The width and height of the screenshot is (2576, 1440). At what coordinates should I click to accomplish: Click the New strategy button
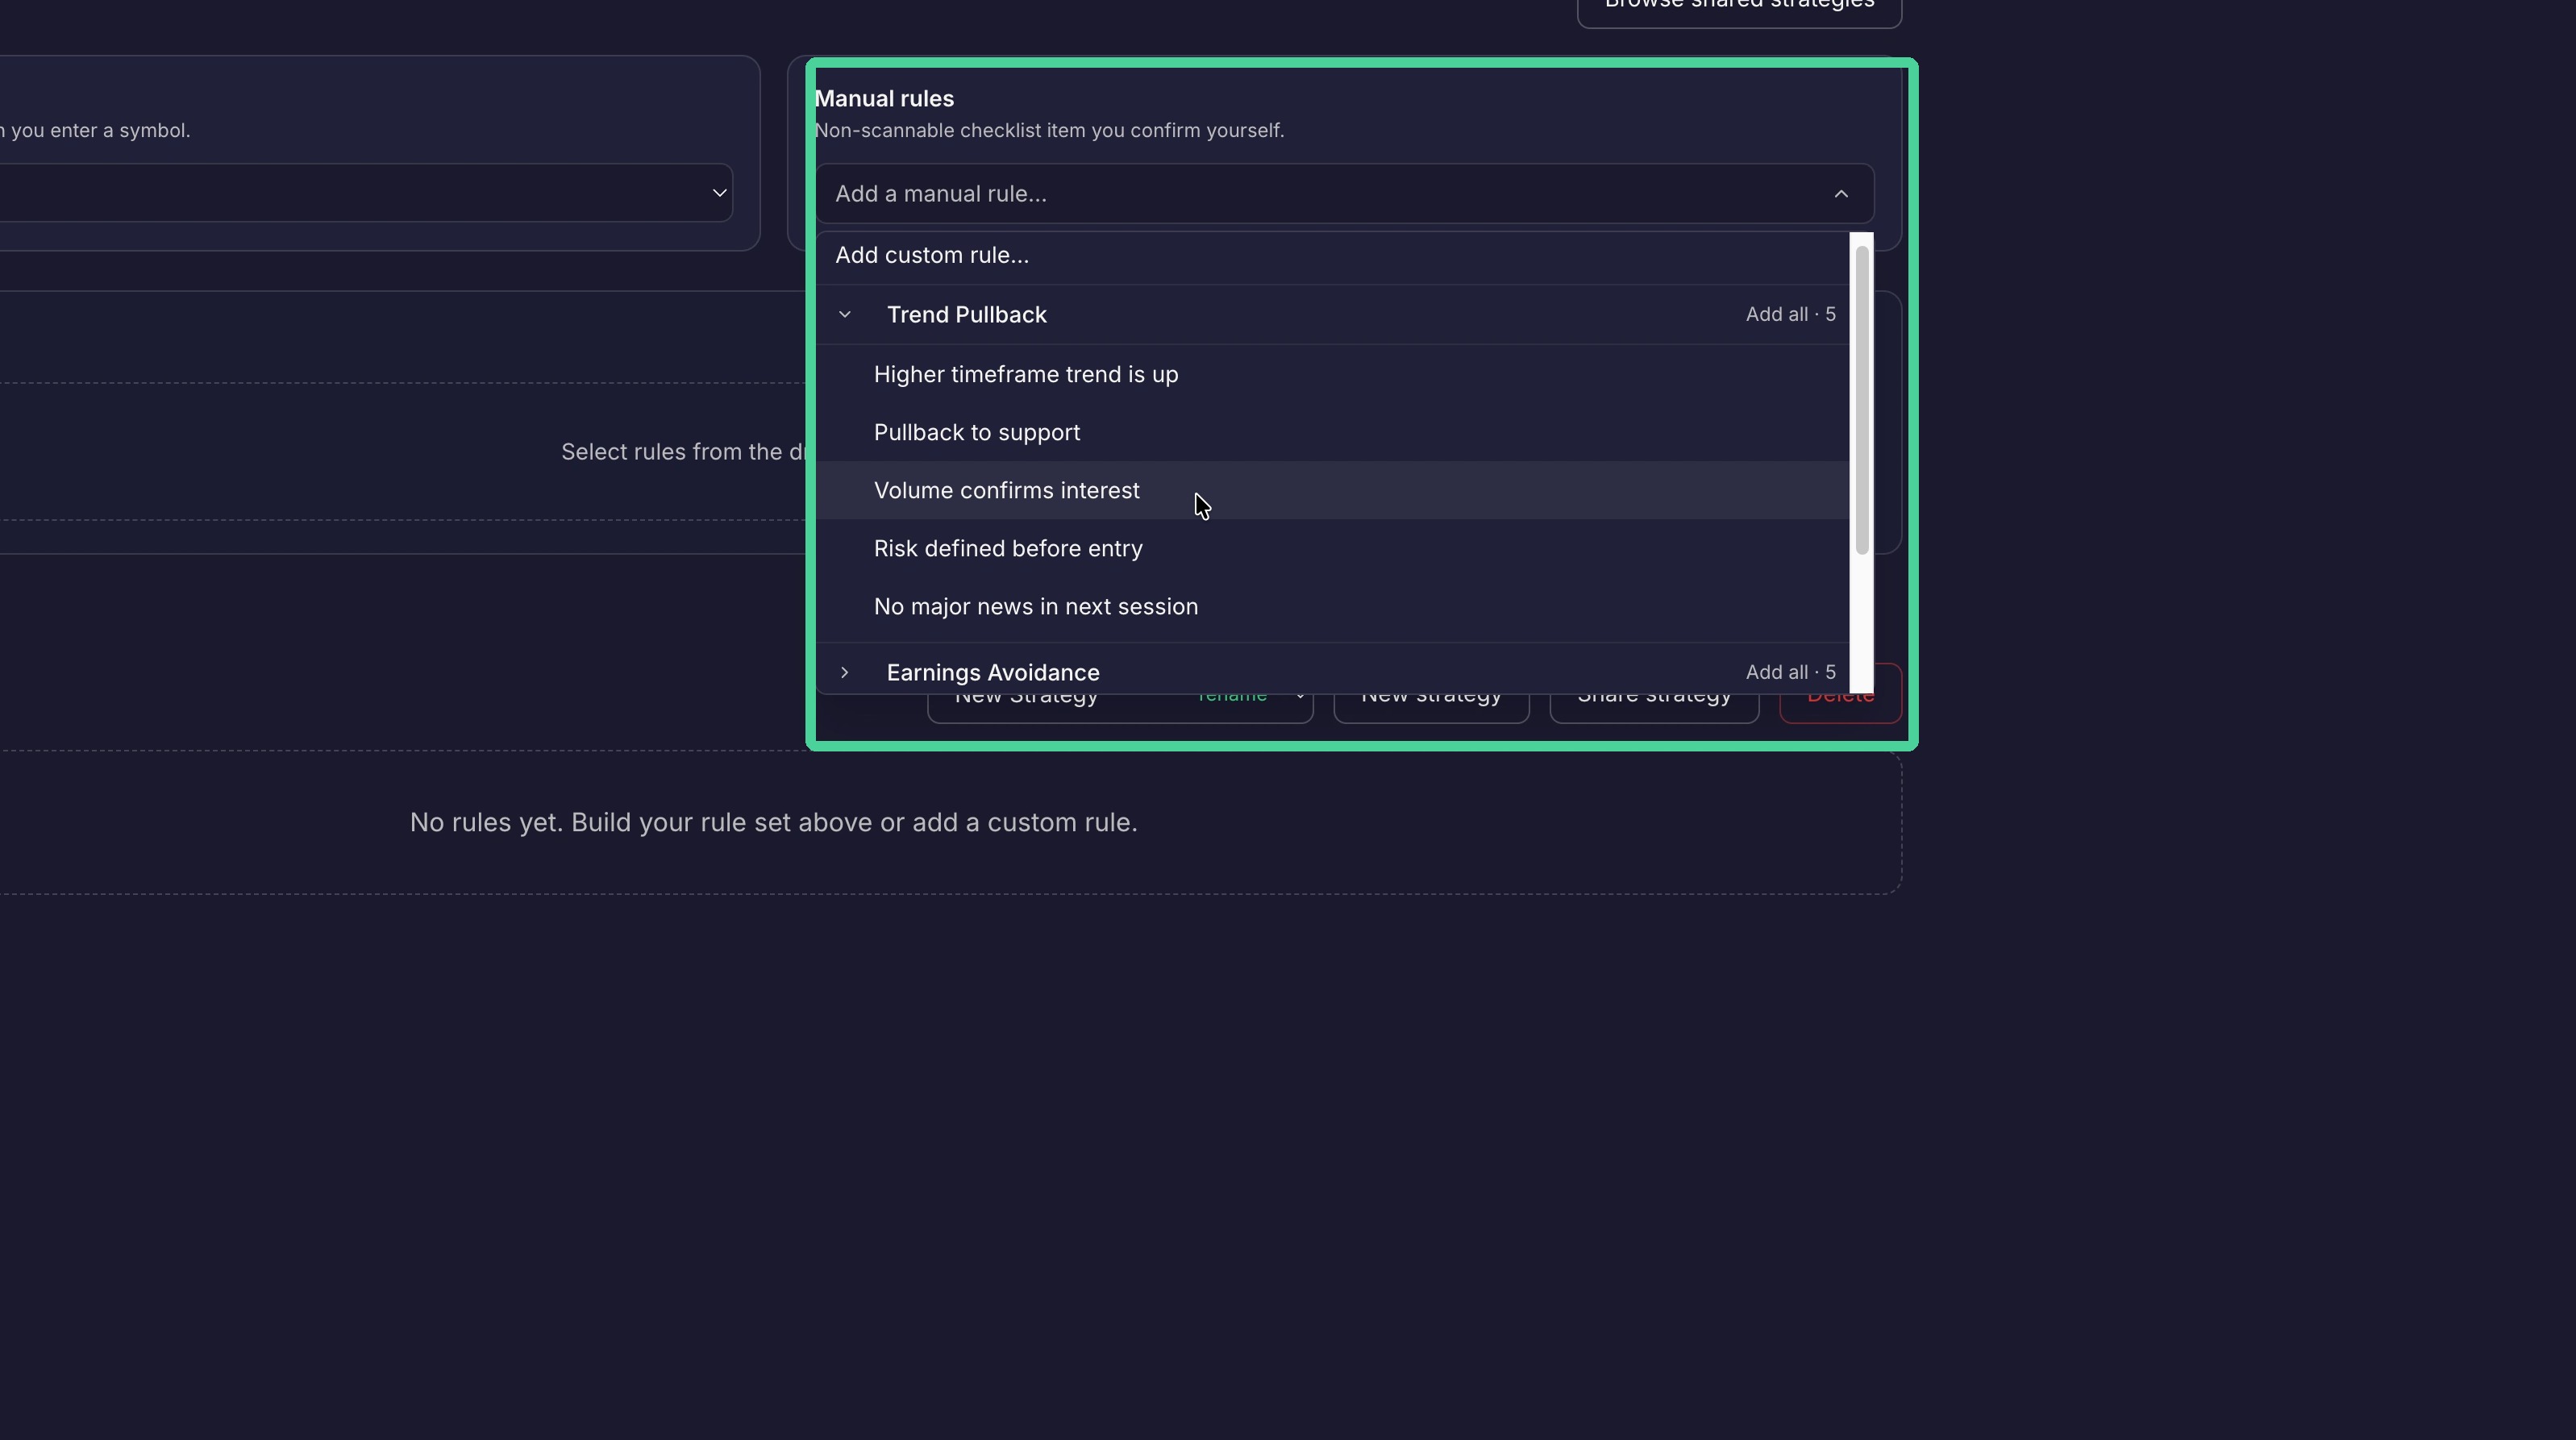[x=1431, y=709]
